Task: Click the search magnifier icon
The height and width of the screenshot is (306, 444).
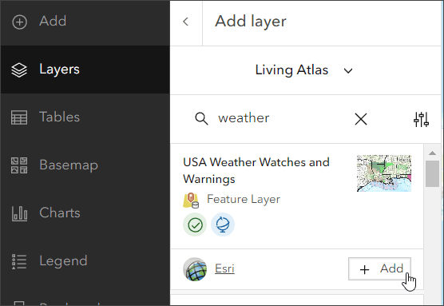Action: (201, 118)
